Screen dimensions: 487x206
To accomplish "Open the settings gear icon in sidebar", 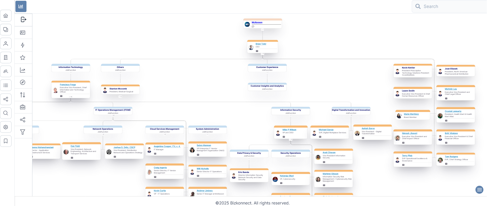I will tap(6, 127).
